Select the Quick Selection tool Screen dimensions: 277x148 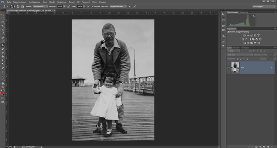tap(3, 26)
